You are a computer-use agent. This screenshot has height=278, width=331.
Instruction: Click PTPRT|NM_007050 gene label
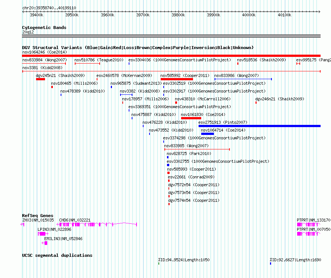click(x=314, y=229)
